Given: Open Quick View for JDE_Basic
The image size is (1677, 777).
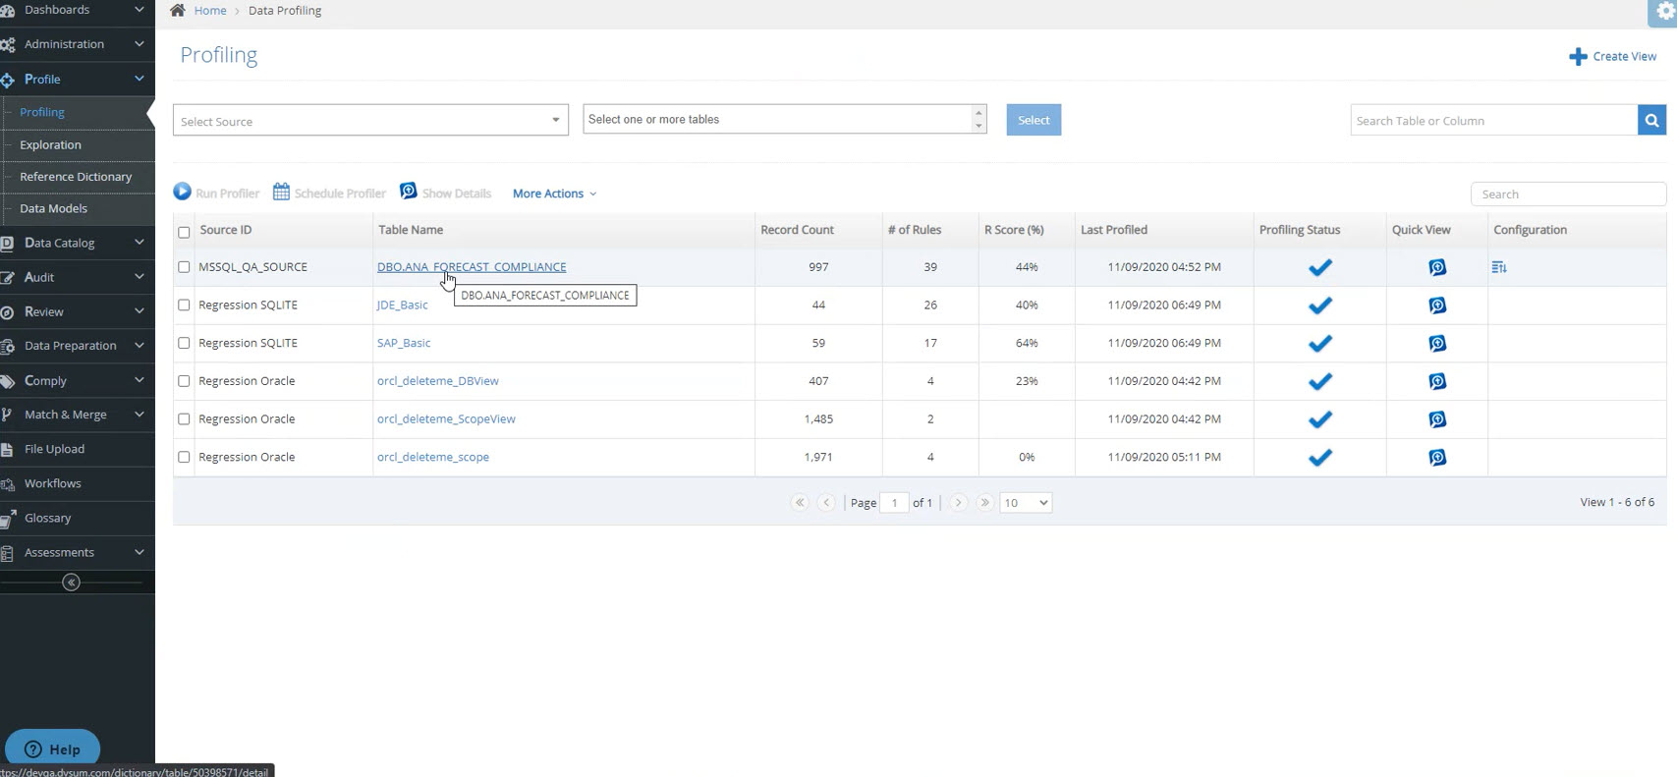Looking at the screenshot, I should (x=1437, y=305).
